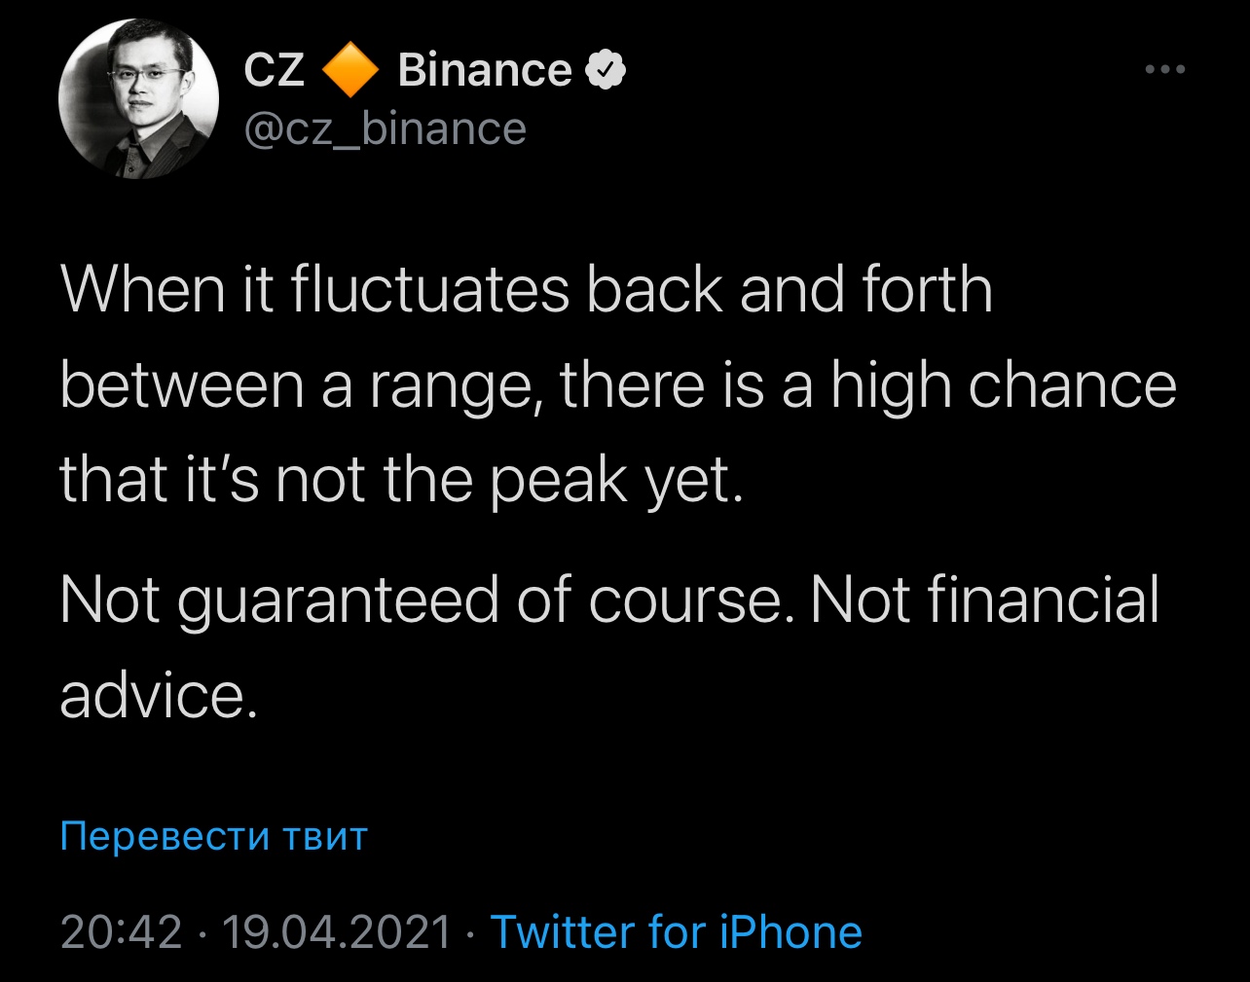Click the "CZ" display name text
This screenshot has height=982, width=1250.
tap(274, 70)
